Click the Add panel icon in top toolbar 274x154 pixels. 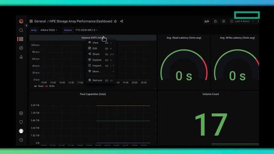207,21
